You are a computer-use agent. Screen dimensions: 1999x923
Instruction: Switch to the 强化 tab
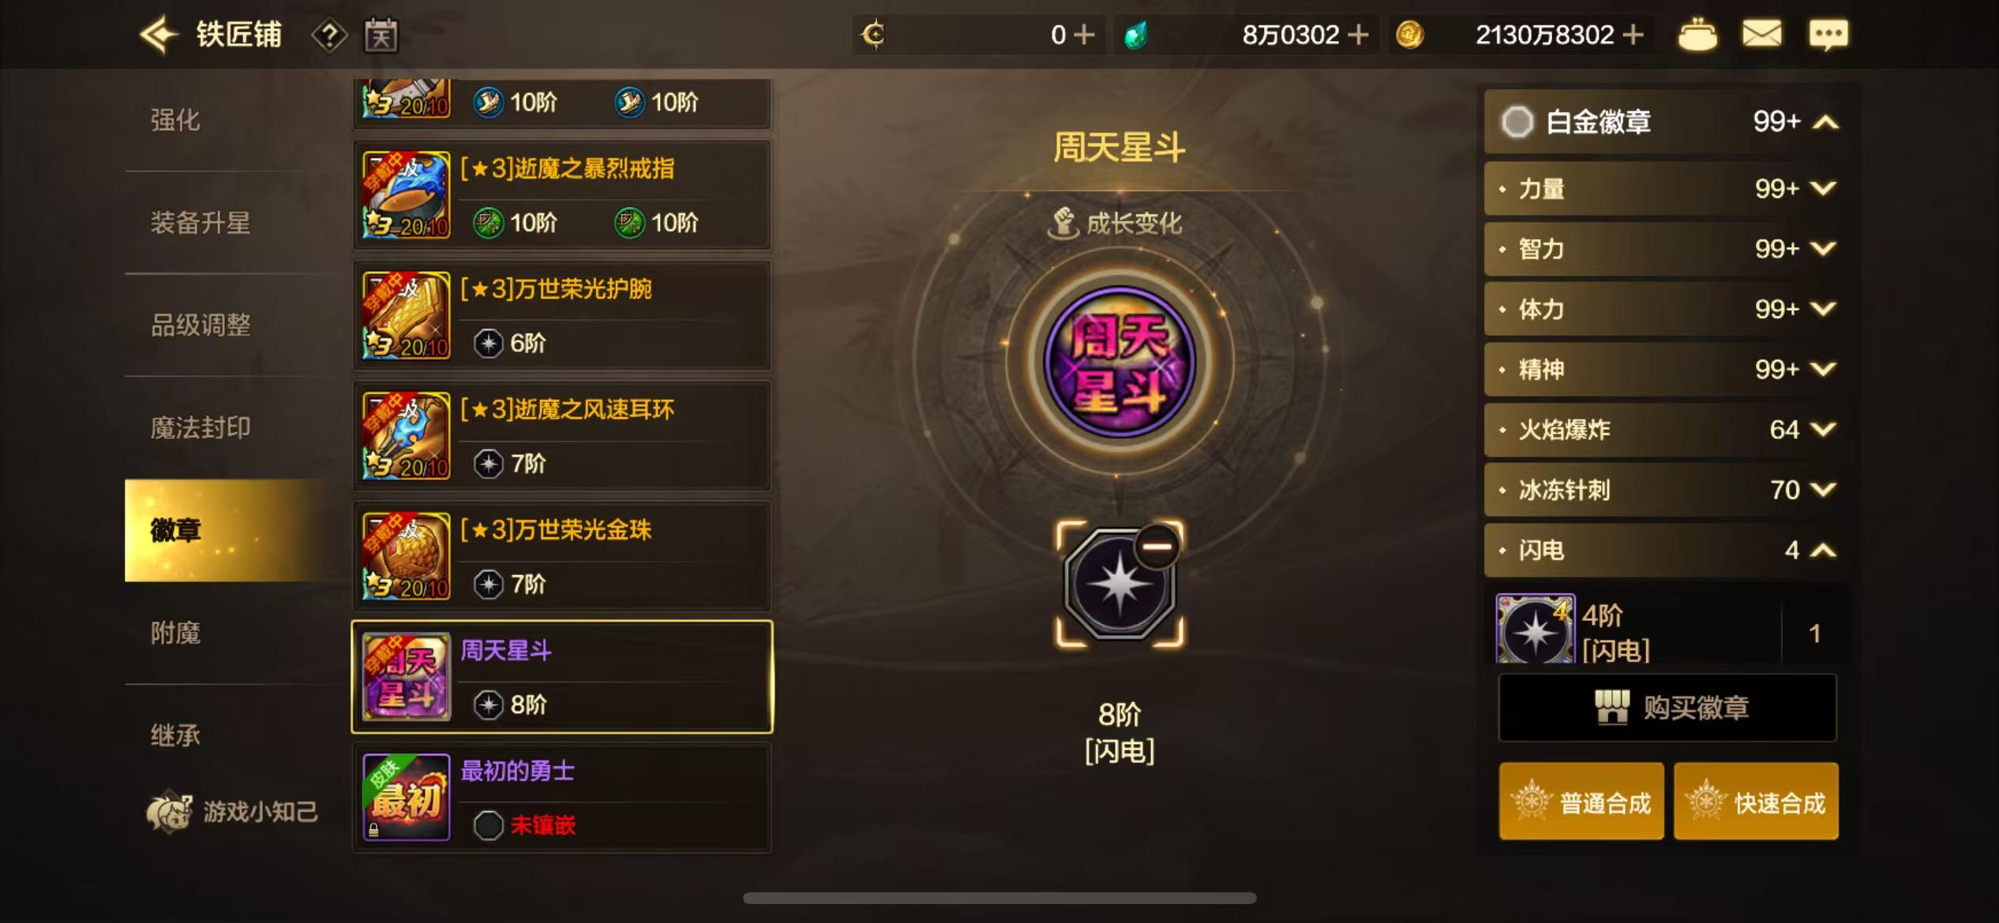click(175, 120)
